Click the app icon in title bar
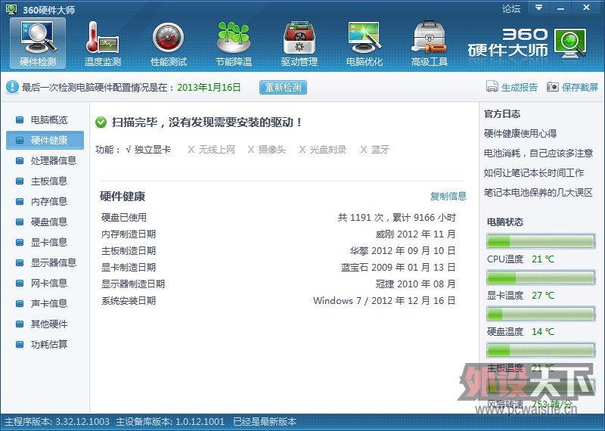The image size is (605, 431). coord(11,9)
